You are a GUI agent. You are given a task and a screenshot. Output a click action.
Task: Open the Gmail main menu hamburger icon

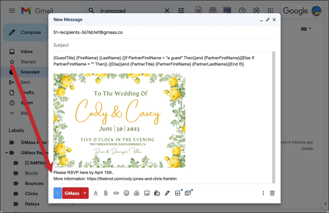(12, 11)
